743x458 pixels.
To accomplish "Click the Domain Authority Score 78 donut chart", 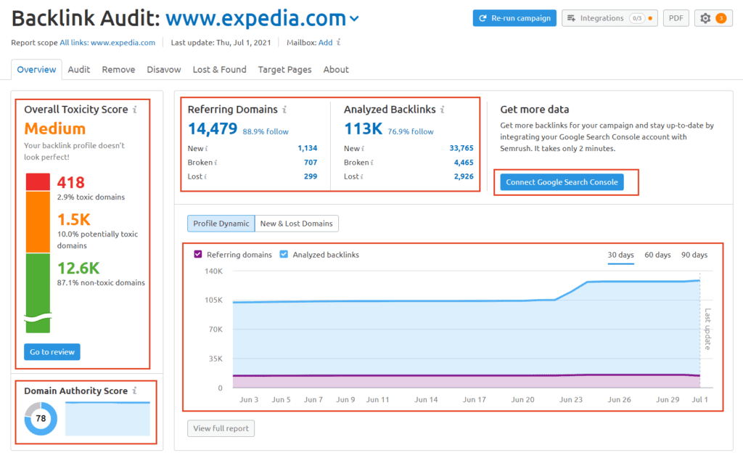I will [41, 418].
